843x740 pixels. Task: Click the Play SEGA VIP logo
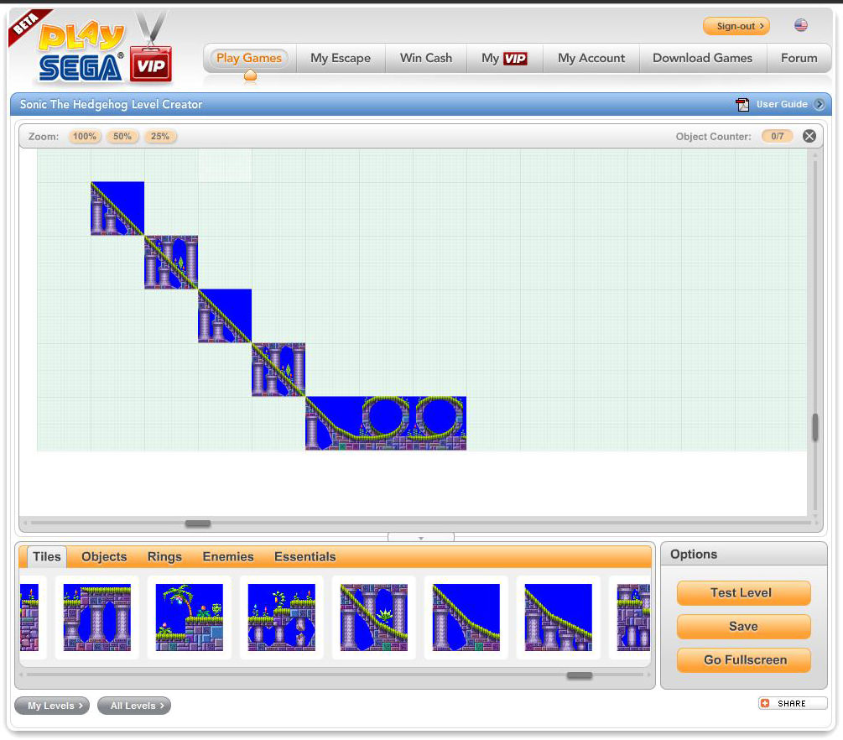tap(92, 52)
